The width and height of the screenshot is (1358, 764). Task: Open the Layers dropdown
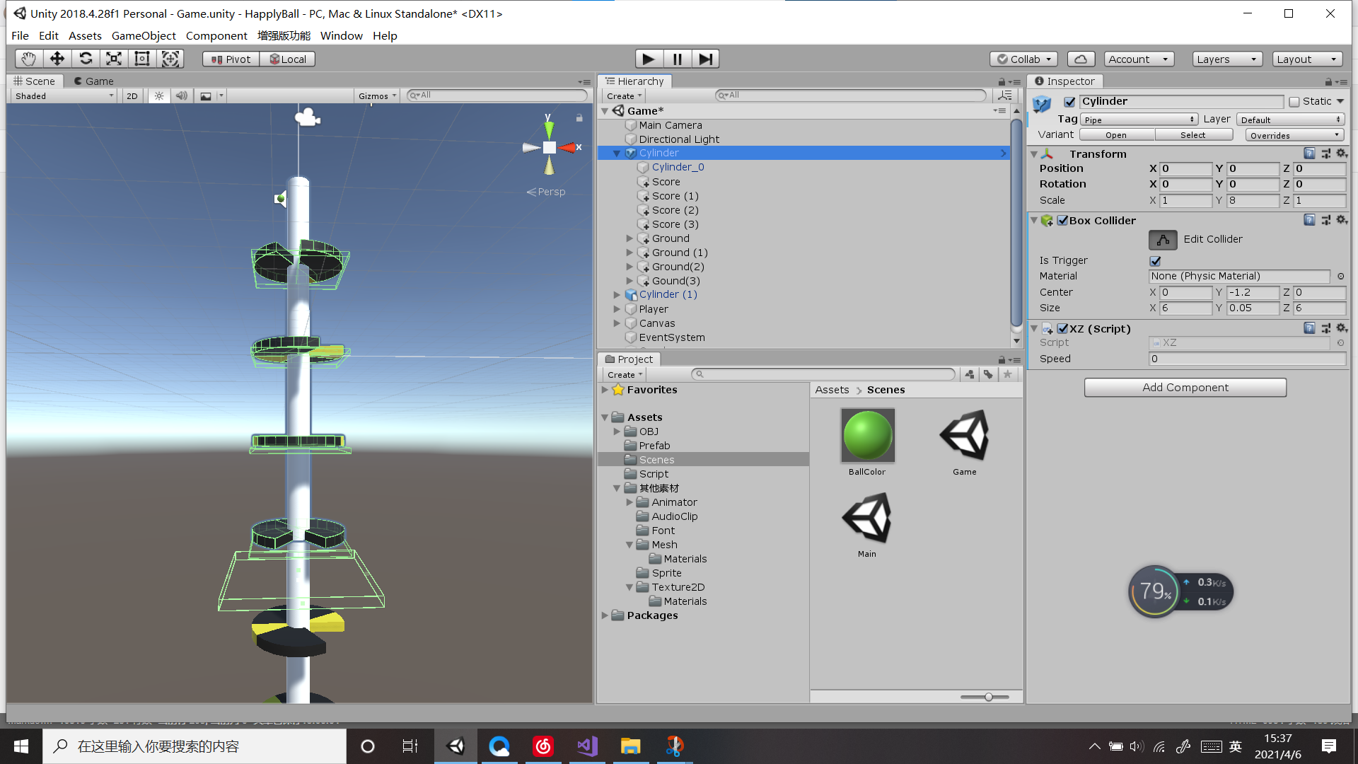coord(1226,59)
